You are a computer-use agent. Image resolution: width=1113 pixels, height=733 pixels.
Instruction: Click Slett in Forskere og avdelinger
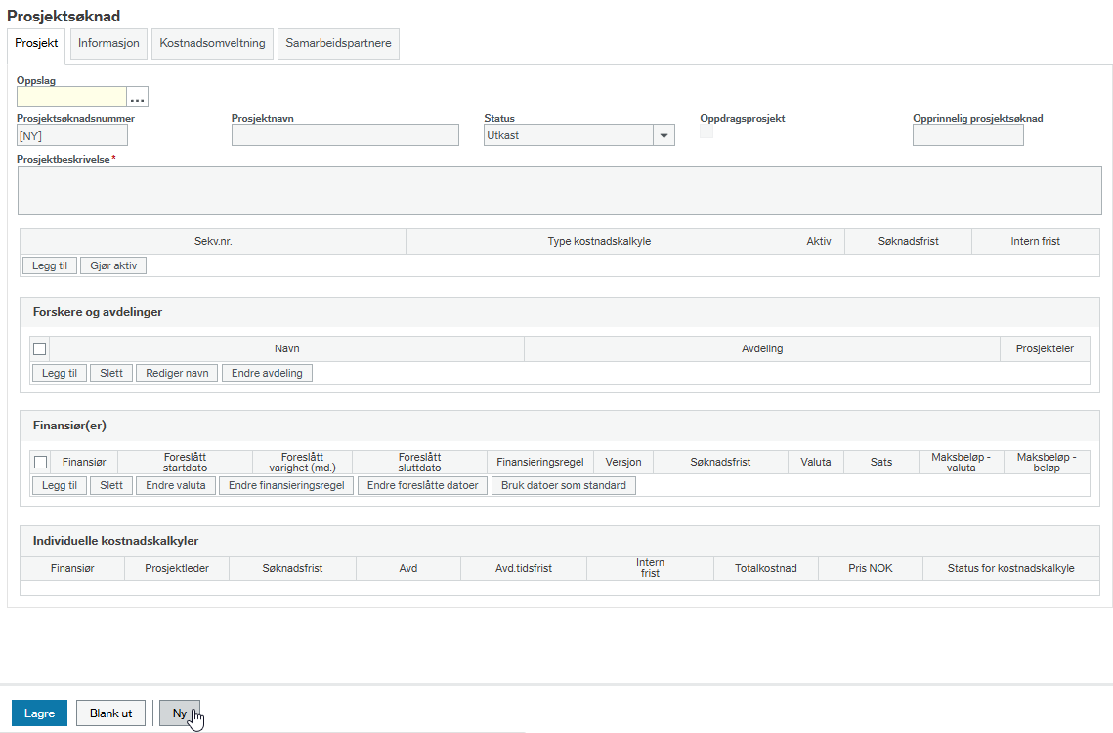pos(111,373)
